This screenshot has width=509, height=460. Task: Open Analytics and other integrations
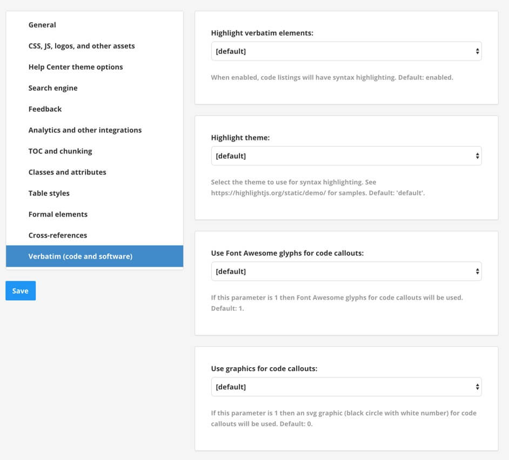tap(85, 130)
